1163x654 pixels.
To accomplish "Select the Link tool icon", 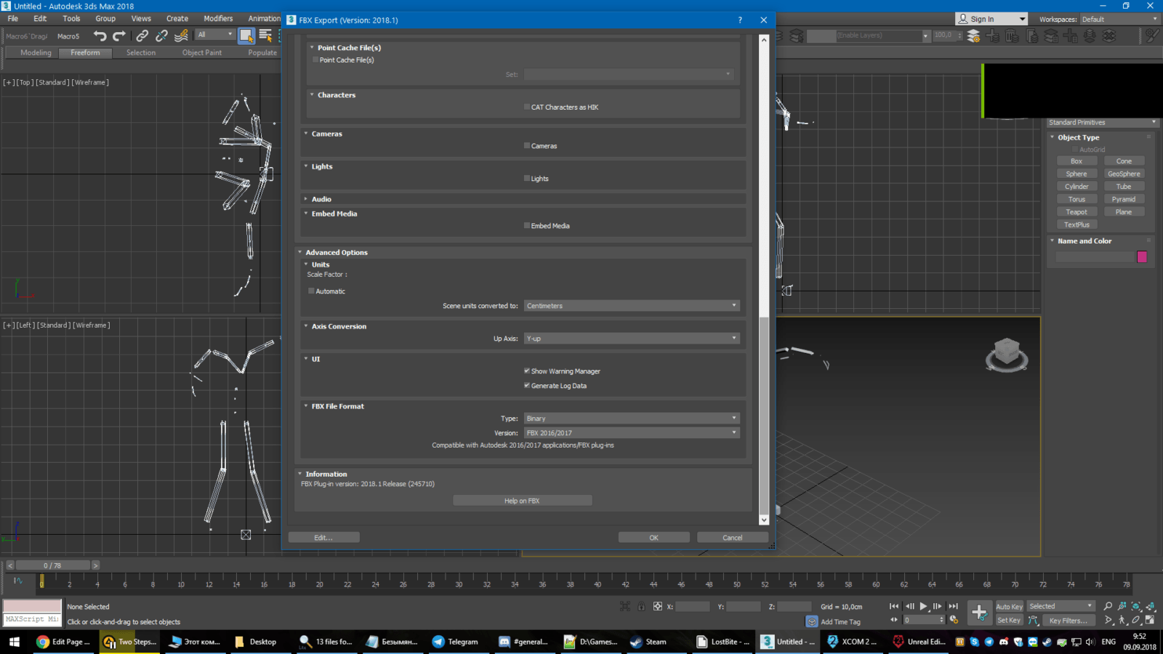I will point(142,36).
